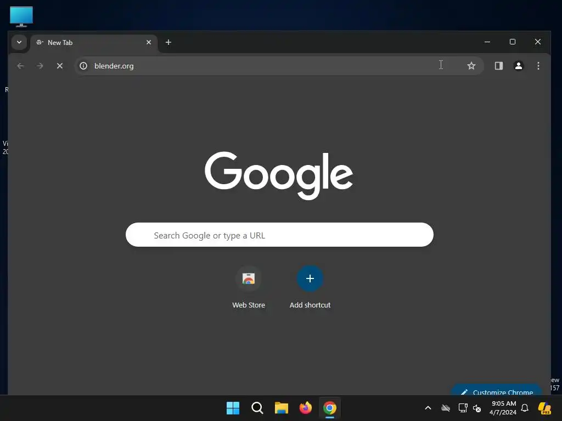The width and height of the screenshot is (562, 421).
Task: Click the OneDrive cloud tray icon
Action: (446, 408)
